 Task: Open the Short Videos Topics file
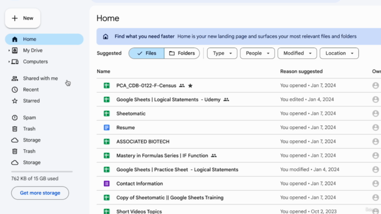pos(139,212)
